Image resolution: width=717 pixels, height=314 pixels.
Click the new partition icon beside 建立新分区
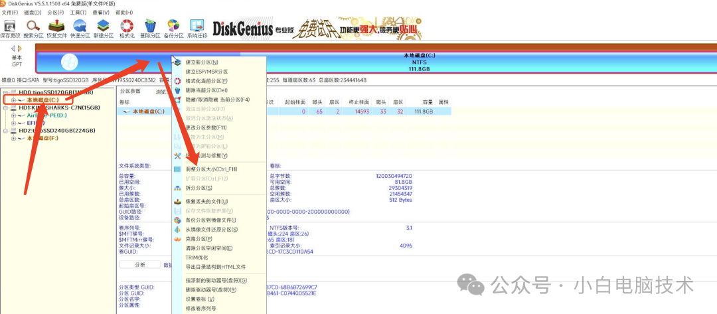pos(178,62)
